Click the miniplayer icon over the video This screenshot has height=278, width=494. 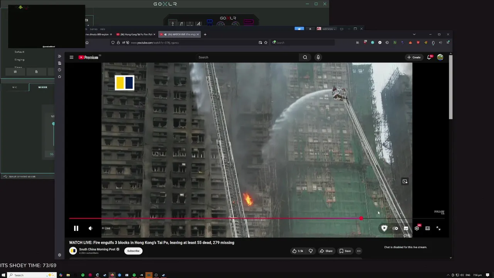404,181
